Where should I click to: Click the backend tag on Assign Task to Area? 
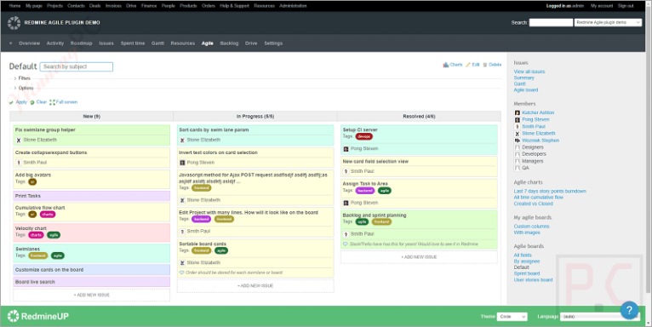tap(365, 191)
